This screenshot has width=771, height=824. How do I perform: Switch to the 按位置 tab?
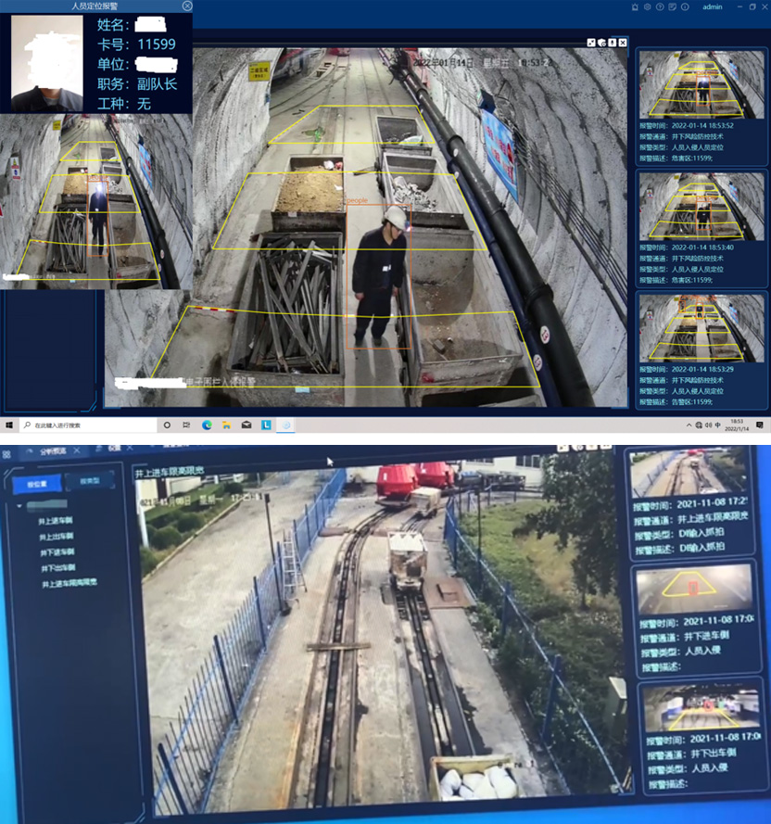[x=36, y=483]
